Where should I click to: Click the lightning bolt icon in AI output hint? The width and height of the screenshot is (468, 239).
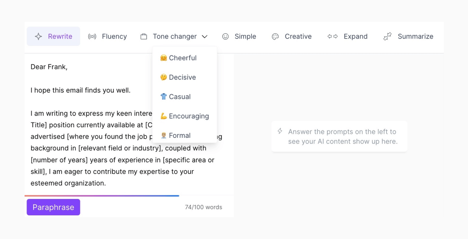click(280, 131)
